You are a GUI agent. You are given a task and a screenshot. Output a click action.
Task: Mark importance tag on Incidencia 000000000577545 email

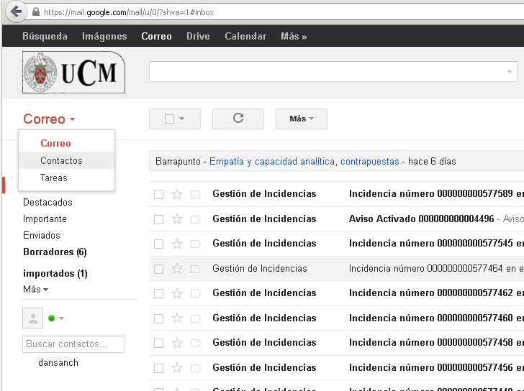pyautogui.click(x=195, y=244)
